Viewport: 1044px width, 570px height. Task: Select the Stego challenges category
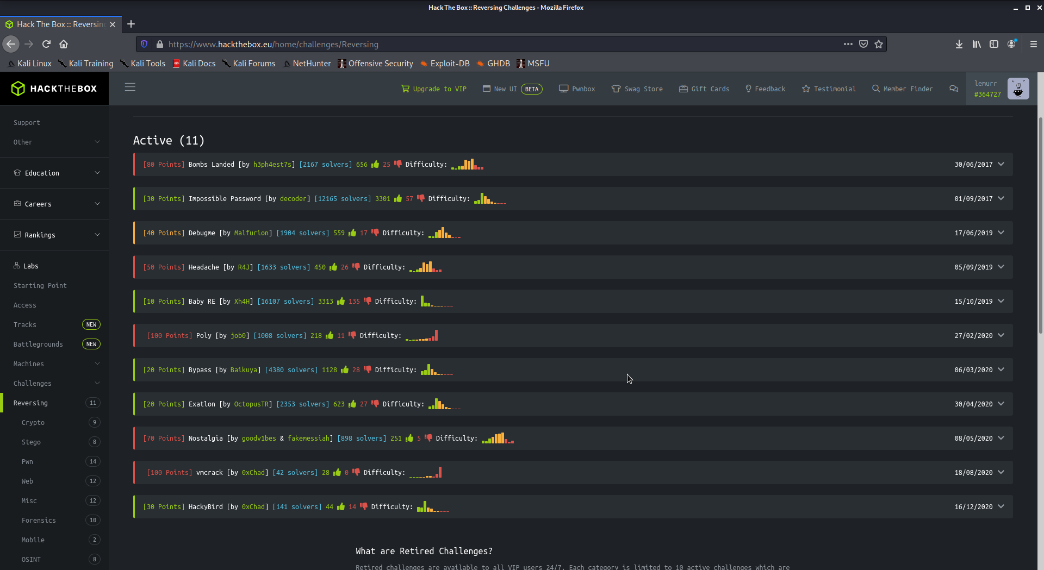tap(54, 442)
